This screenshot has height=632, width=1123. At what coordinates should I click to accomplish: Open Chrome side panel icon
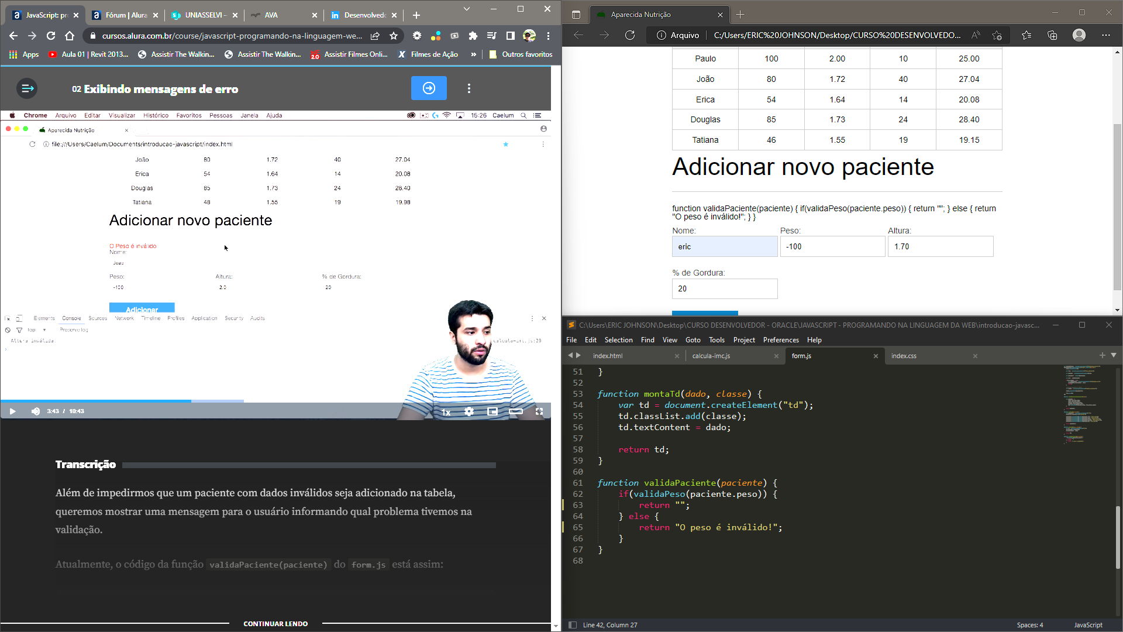(511, 36)
